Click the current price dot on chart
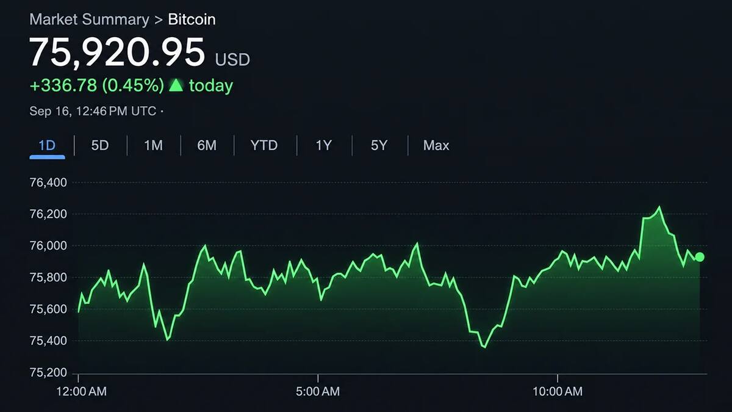The image size is (732, 412). point(700,257)
